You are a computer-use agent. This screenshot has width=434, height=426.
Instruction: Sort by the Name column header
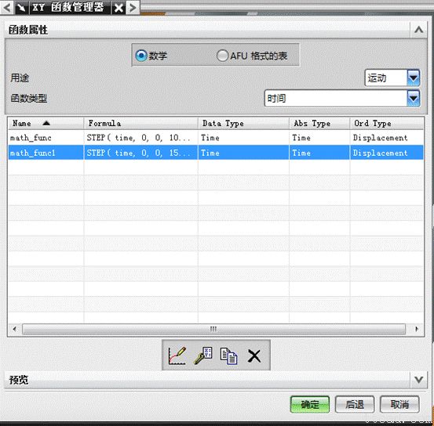pyautogui.click(x=46, y=123)
